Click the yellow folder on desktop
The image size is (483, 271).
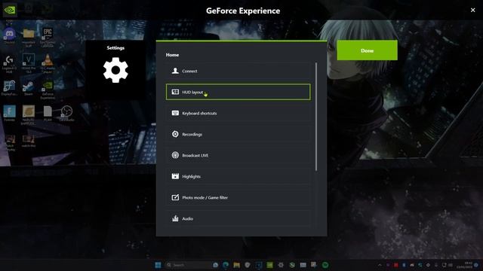point(29,37)
